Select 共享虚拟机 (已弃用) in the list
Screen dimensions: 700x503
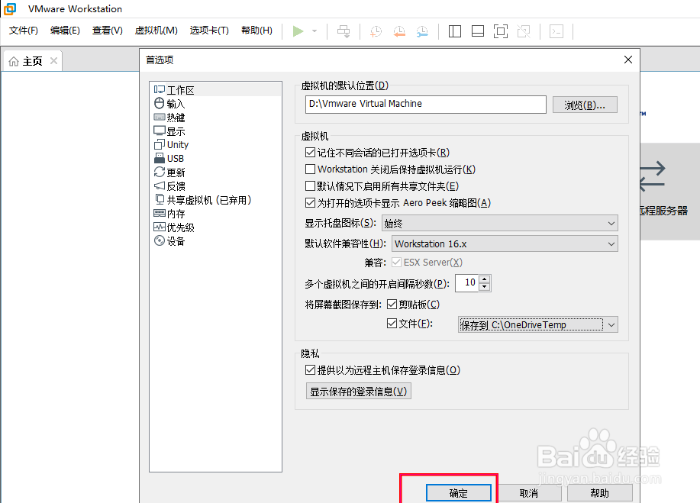coord(217,200)
